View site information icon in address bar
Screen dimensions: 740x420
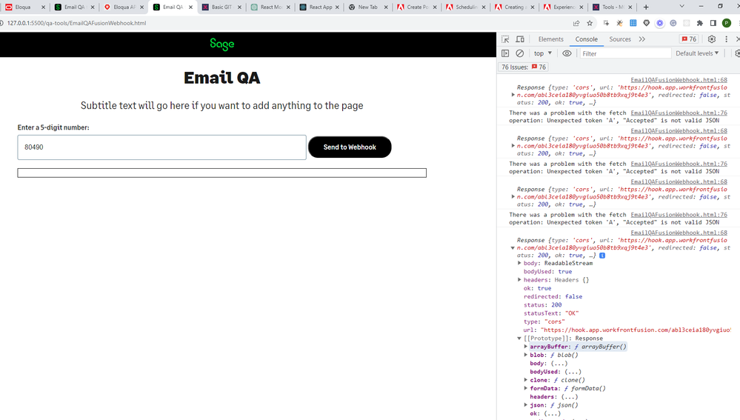[x=2, y=23]
